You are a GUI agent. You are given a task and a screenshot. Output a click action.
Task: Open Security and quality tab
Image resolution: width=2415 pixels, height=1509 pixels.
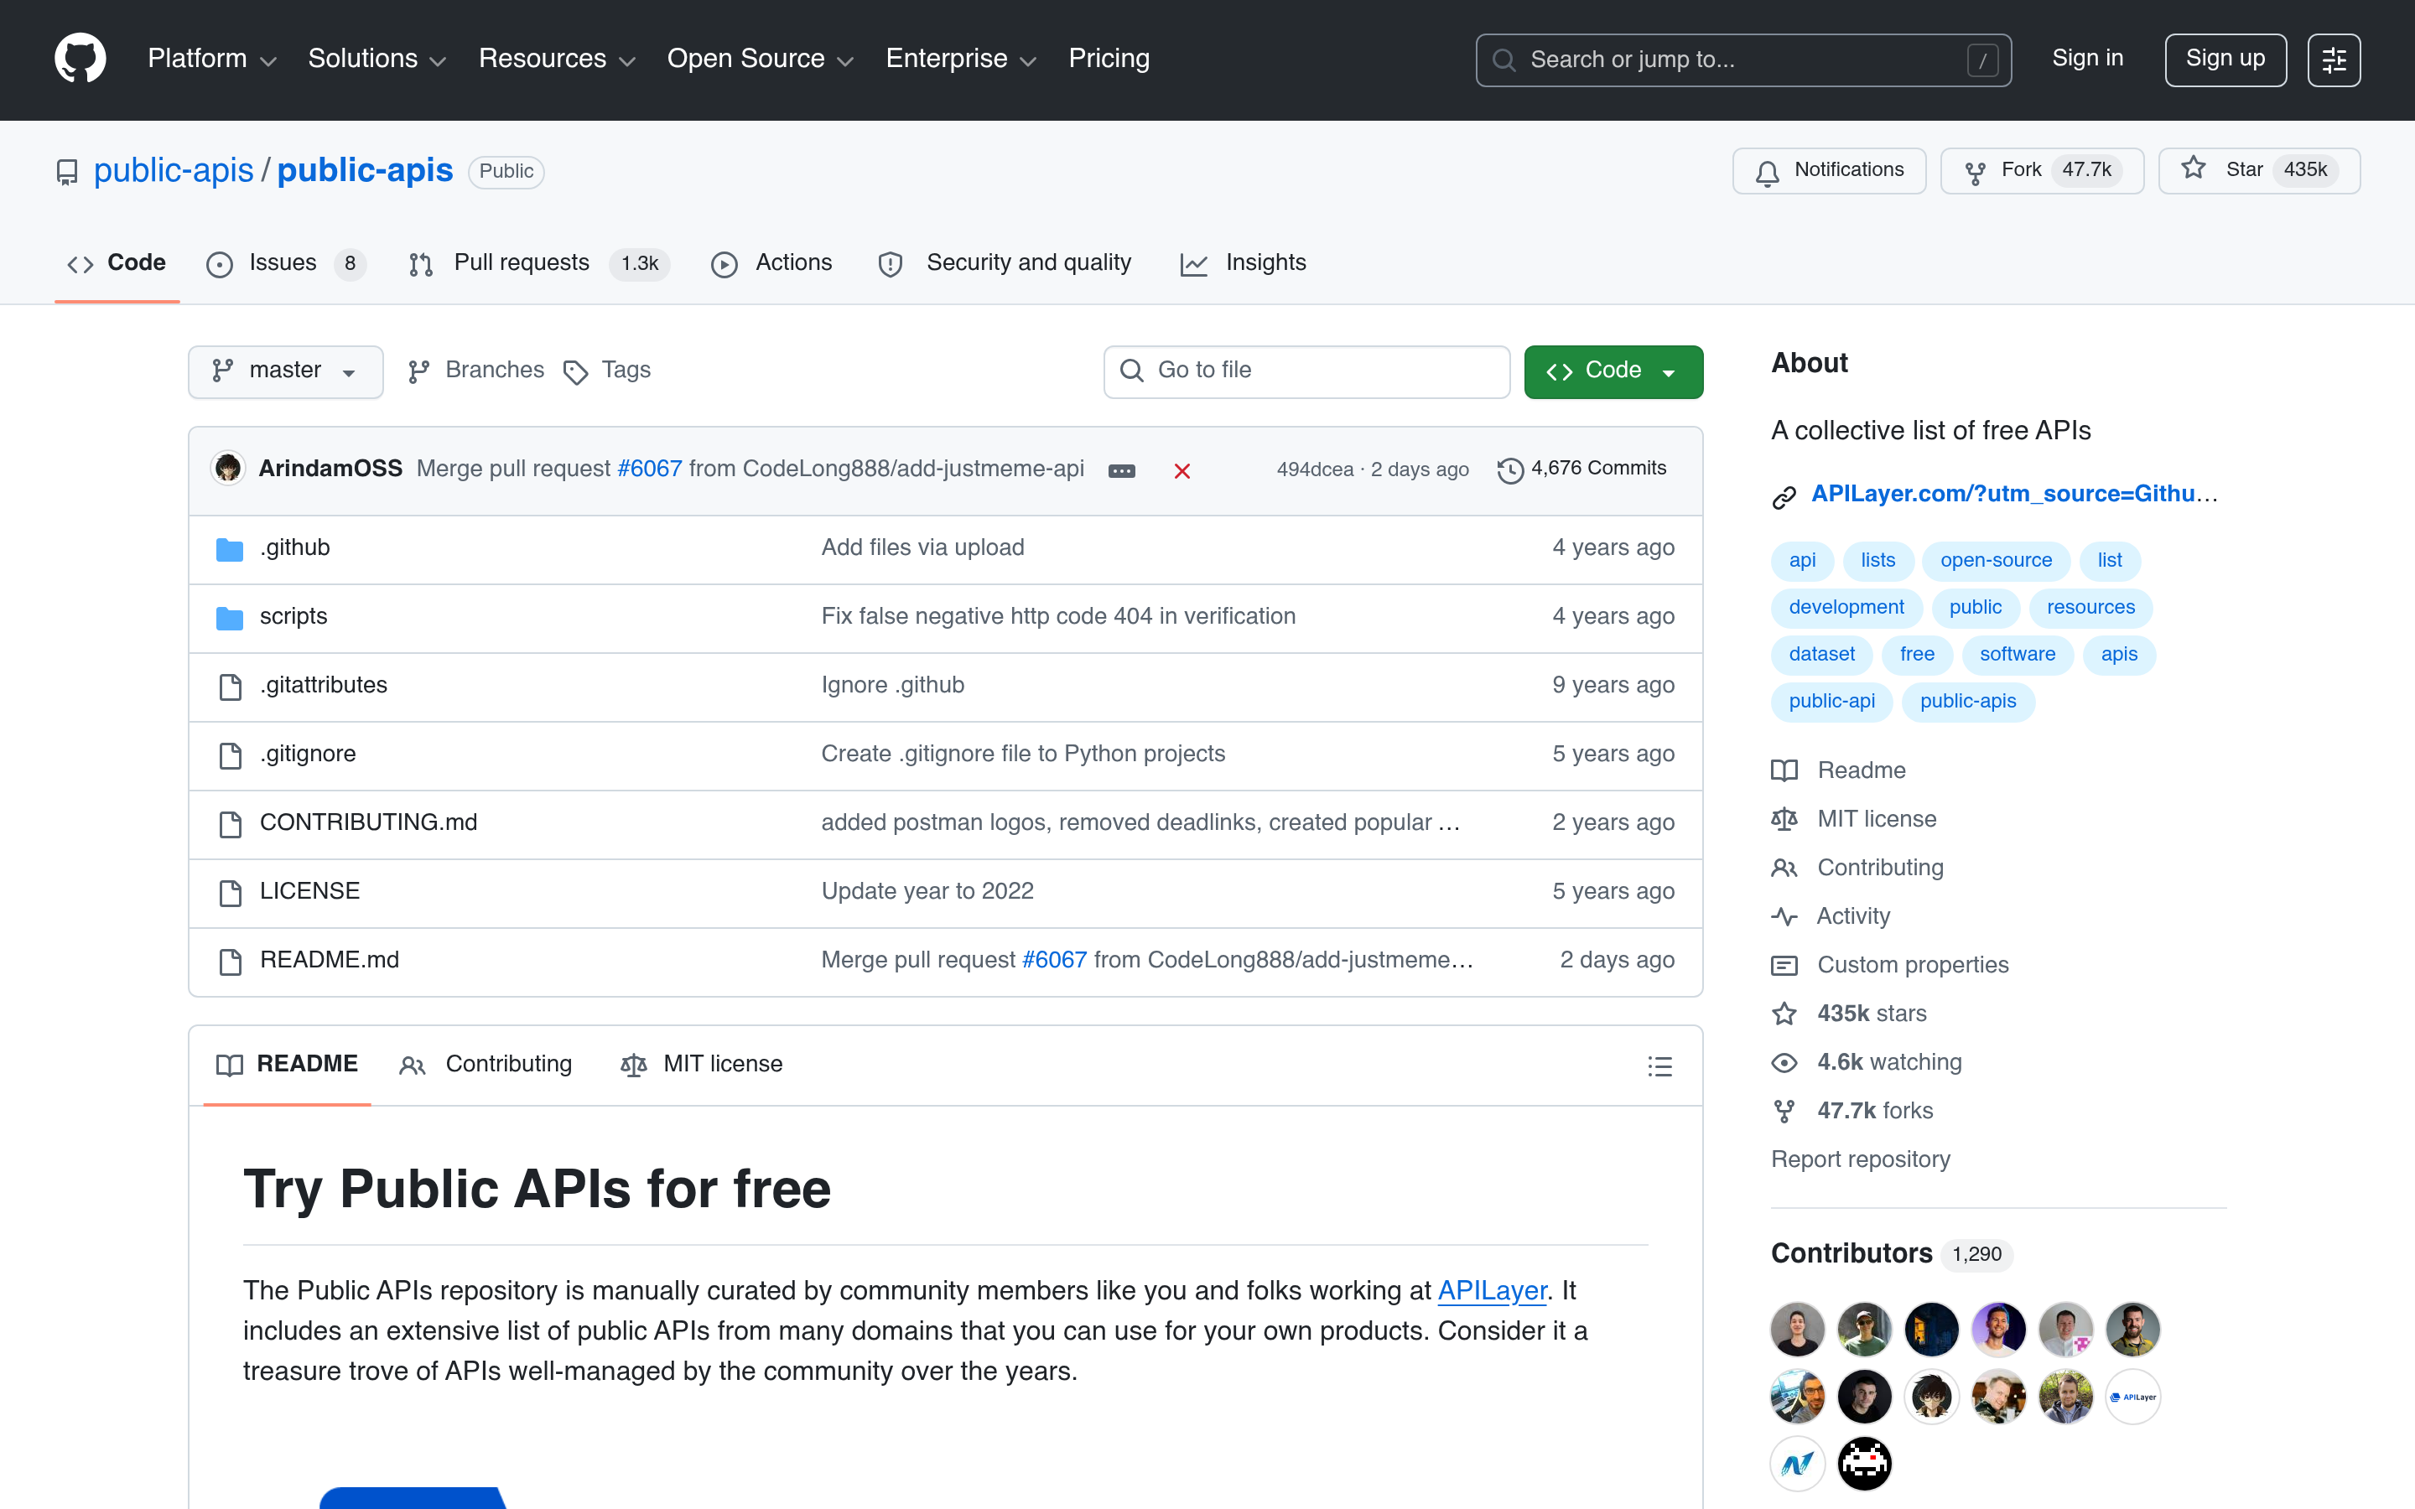pyautogui.click(x=1005, y=263)
